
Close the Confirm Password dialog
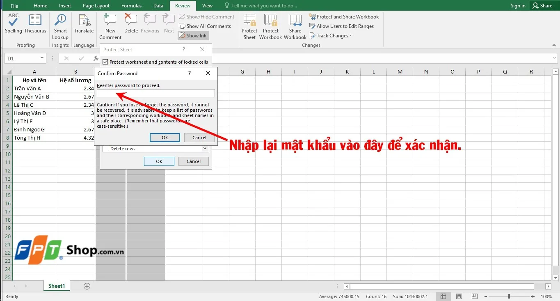click(x=208, y=73)
